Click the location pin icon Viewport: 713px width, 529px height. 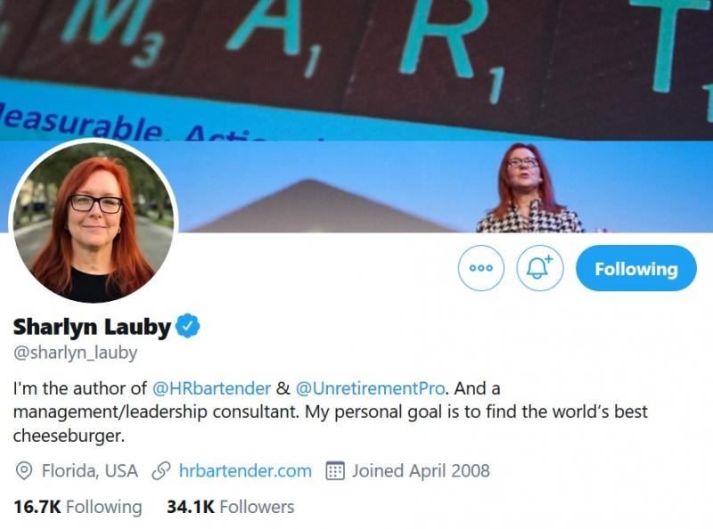tap(24, 471)
